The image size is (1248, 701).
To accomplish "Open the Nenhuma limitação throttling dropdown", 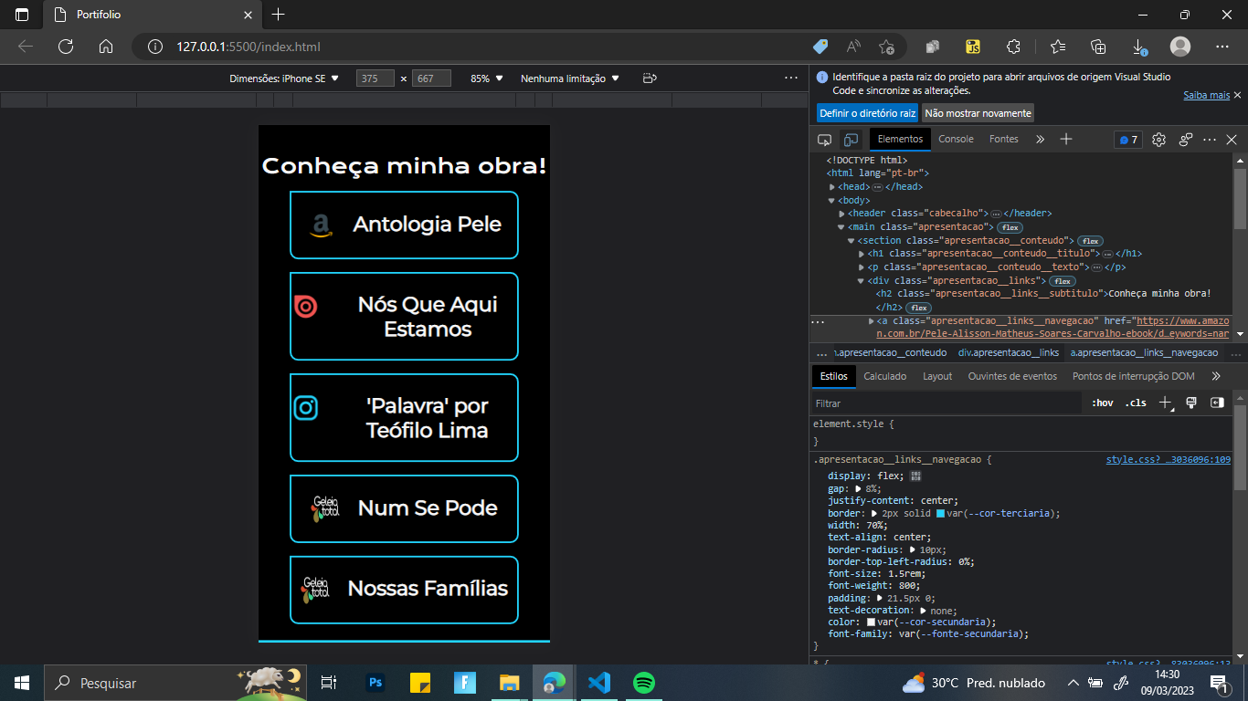I will pos(570,78).
